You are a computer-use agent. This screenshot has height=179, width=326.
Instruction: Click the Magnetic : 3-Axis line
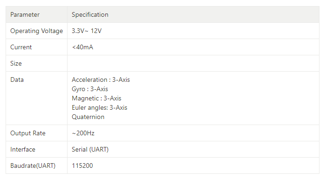[96, 98]
